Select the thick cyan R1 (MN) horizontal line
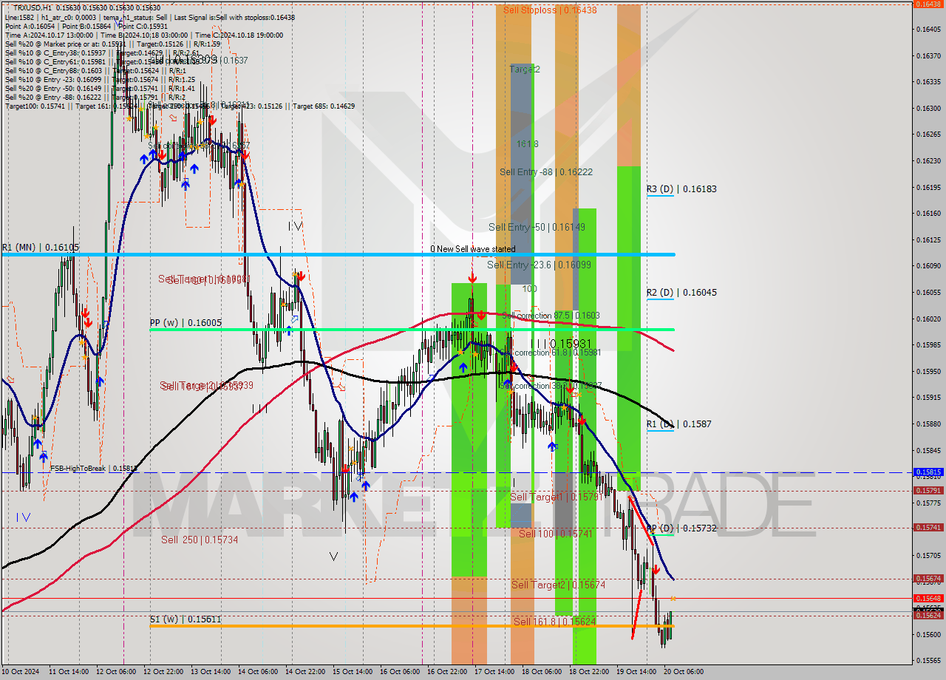 (338, 255)
